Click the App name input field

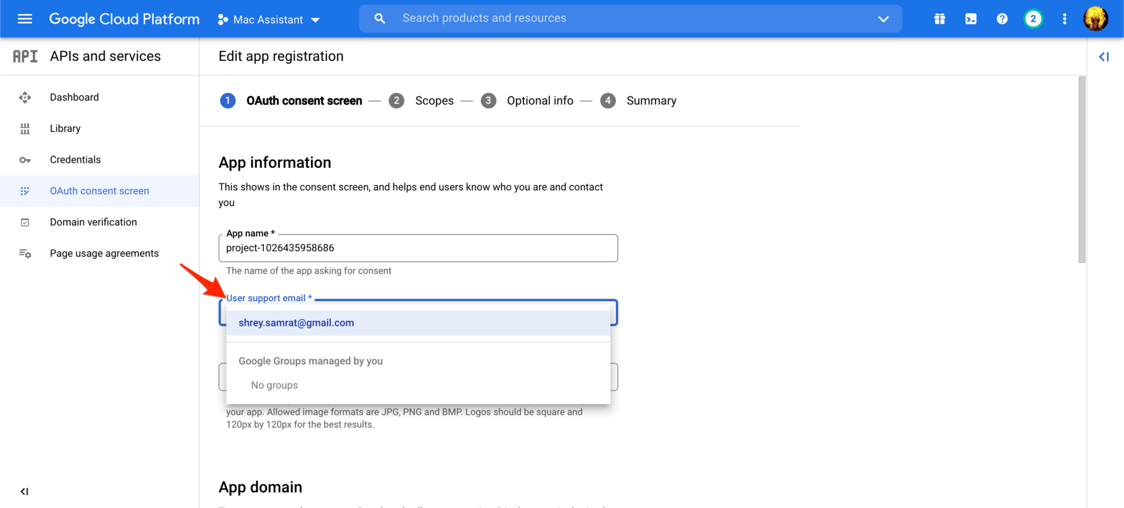pyautogui.click(x=418, y=248)
